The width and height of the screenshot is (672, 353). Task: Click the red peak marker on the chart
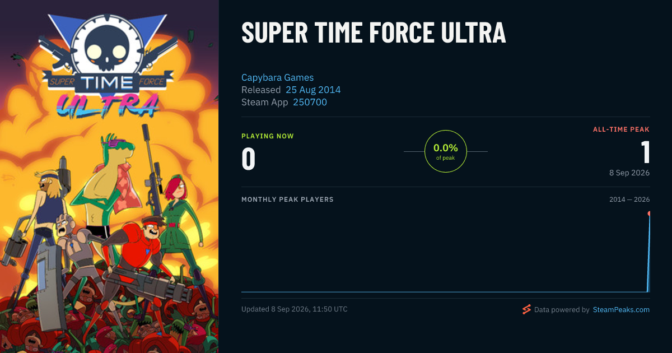point(649,213)
